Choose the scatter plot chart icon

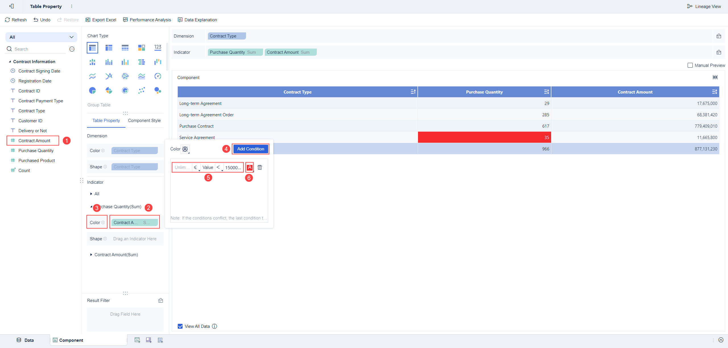[x=141, y=90]
